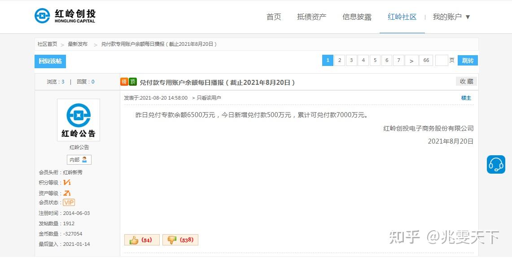The width and height of the screenshot is (512, 258).
Task: Open 信息披露 navigation item
Action: click(357, 17)
